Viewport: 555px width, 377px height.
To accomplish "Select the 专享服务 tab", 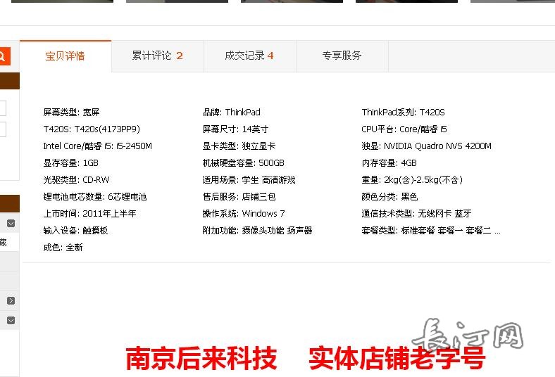I will (342, 56).
